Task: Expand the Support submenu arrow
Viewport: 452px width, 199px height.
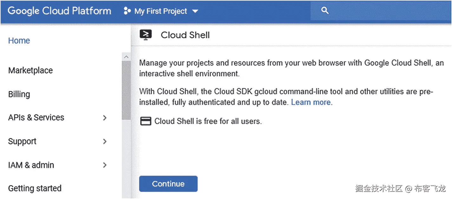Action: click(105, 141)
